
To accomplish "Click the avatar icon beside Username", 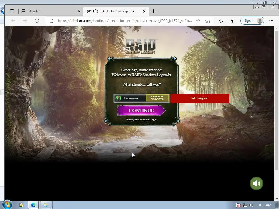I will [x=118, y=98].
